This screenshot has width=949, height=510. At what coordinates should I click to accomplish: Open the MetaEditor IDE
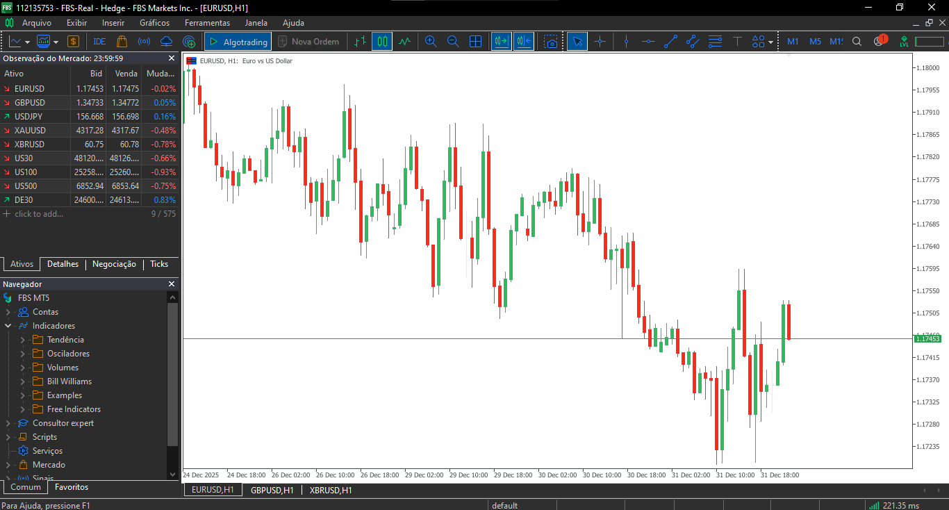tap(99, 42)
